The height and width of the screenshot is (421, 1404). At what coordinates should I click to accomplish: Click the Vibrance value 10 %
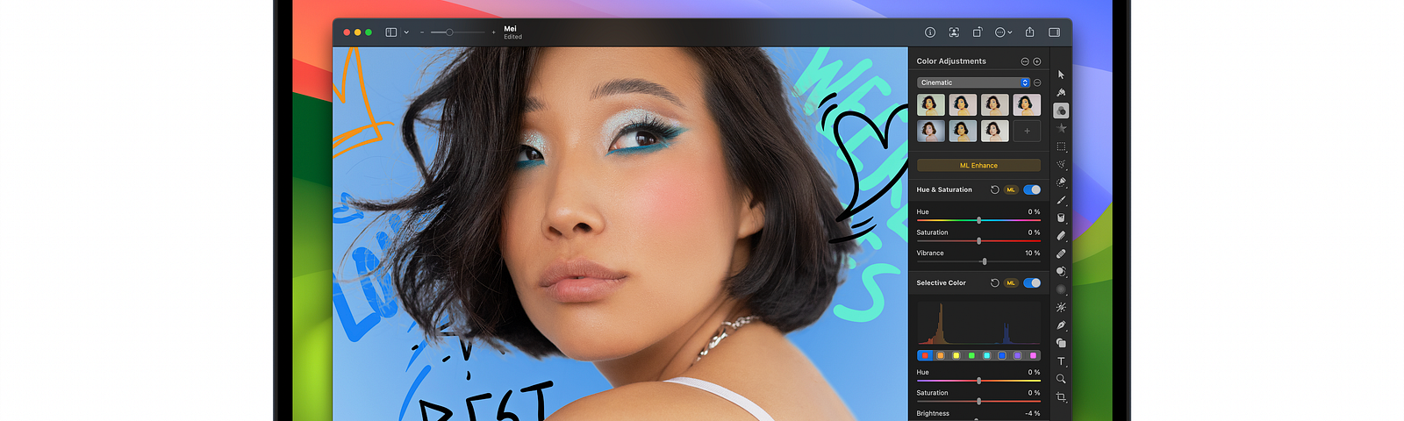[1032, 253]
